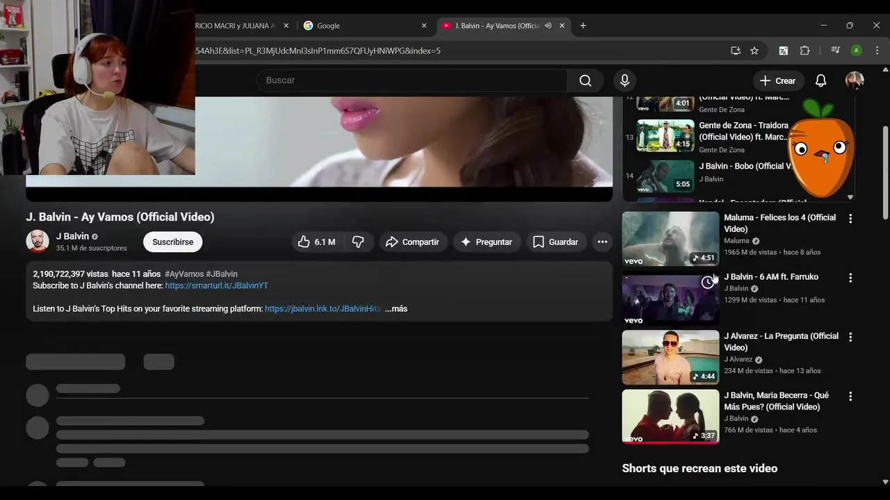Play J Balvin 6 AM ft. Farruko thumbnail
This screenshot has height=500, width=890.
(670, 298)
